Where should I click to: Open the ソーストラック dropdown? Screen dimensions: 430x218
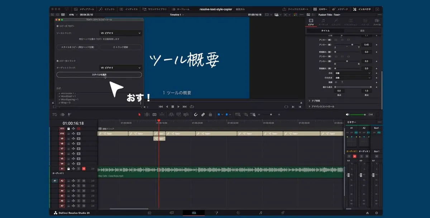(x=120, y=33)
